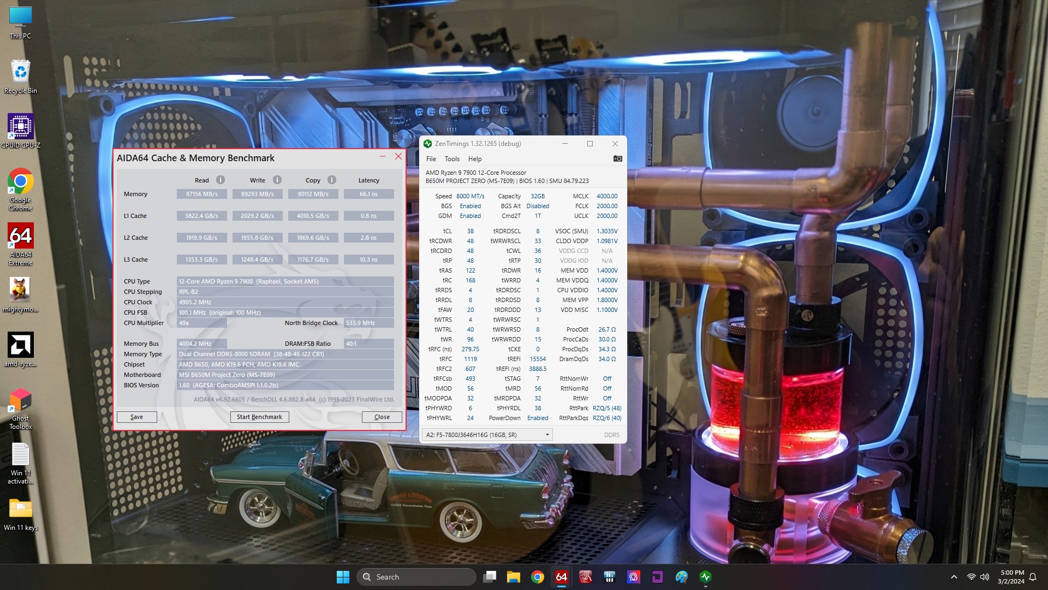
Task: Launch Ghost Toolbox desktop shortcut
Action: pos(20,408)
